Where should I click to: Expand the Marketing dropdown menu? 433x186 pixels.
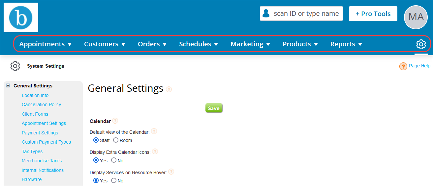click(x=250, y=44)
